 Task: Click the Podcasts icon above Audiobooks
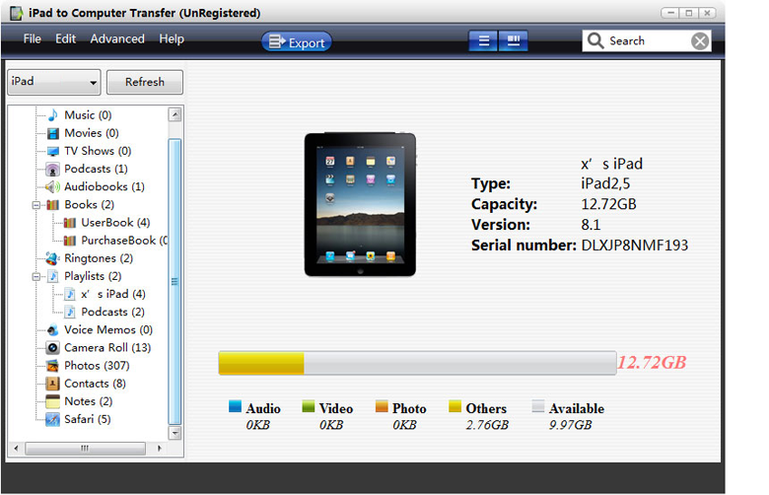coord(53,170)
